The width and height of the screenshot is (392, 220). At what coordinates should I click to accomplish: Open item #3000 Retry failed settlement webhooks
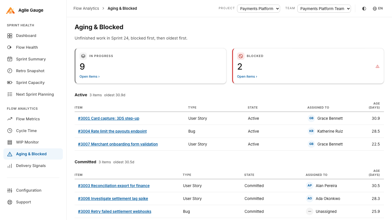click(115, 211)
